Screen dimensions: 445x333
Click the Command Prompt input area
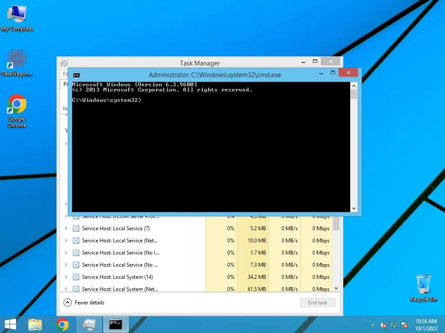(211, 147)
